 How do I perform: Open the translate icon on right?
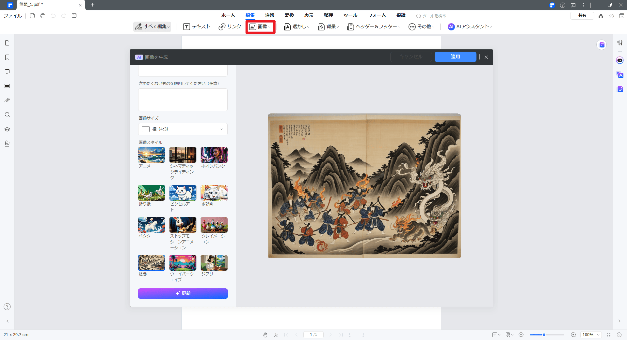pyautogui.click(x=620, y=75)
